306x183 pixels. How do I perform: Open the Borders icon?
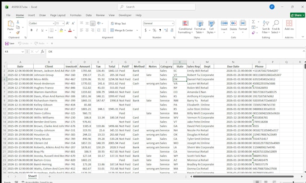click(52, 30)
